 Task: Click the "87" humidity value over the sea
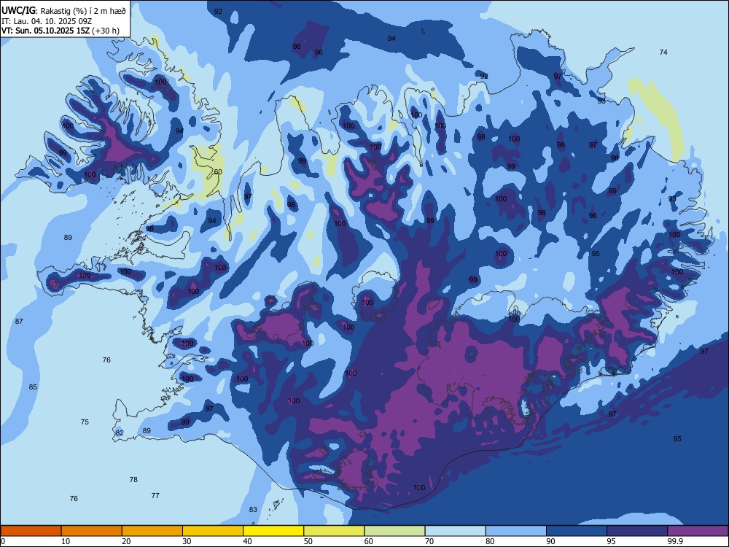coord(19,322)
